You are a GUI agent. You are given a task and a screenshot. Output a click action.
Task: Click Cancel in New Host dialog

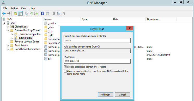(x=123, y=95)
